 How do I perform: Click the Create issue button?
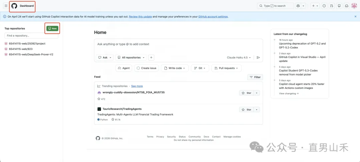[146, 68]
